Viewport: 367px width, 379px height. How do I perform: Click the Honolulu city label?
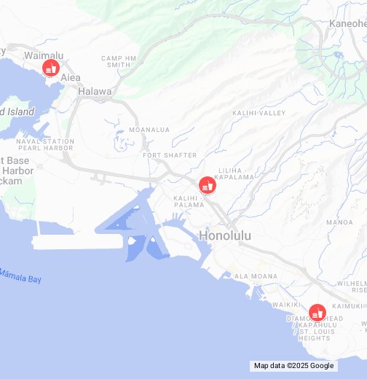pos(225,235)
